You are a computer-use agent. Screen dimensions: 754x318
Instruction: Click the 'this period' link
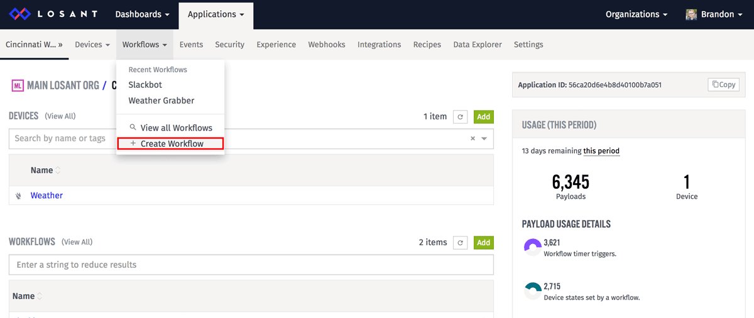click(x=601, y=151)
